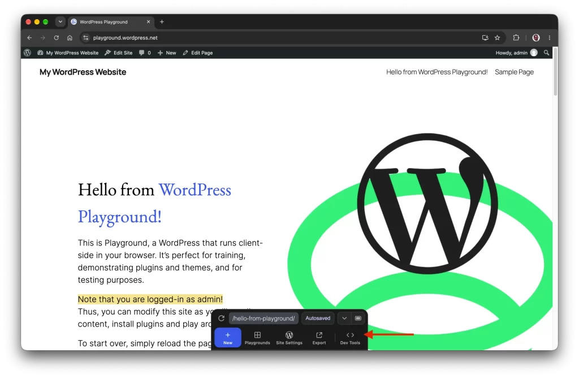Open My WordPress Website in admin bar
The width and height of the screenshot is (579, 378).
(68, 53)
